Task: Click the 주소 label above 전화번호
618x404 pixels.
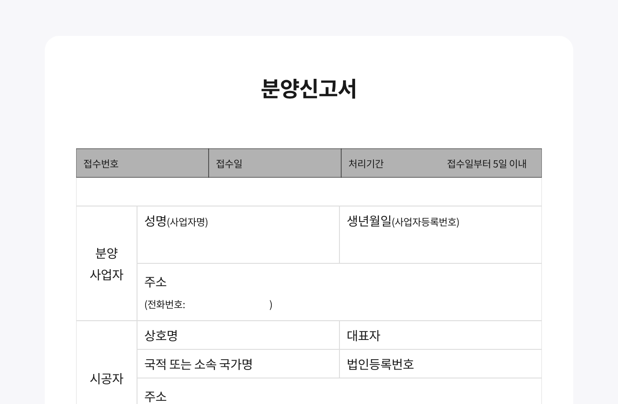Action: [x=155, y=282]
